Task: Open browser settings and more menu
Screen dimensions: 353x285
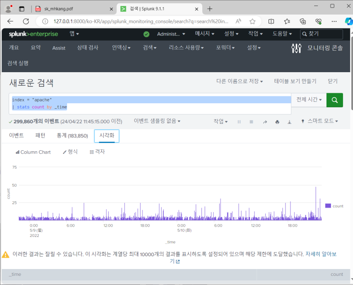Action: tap(334, 21)
